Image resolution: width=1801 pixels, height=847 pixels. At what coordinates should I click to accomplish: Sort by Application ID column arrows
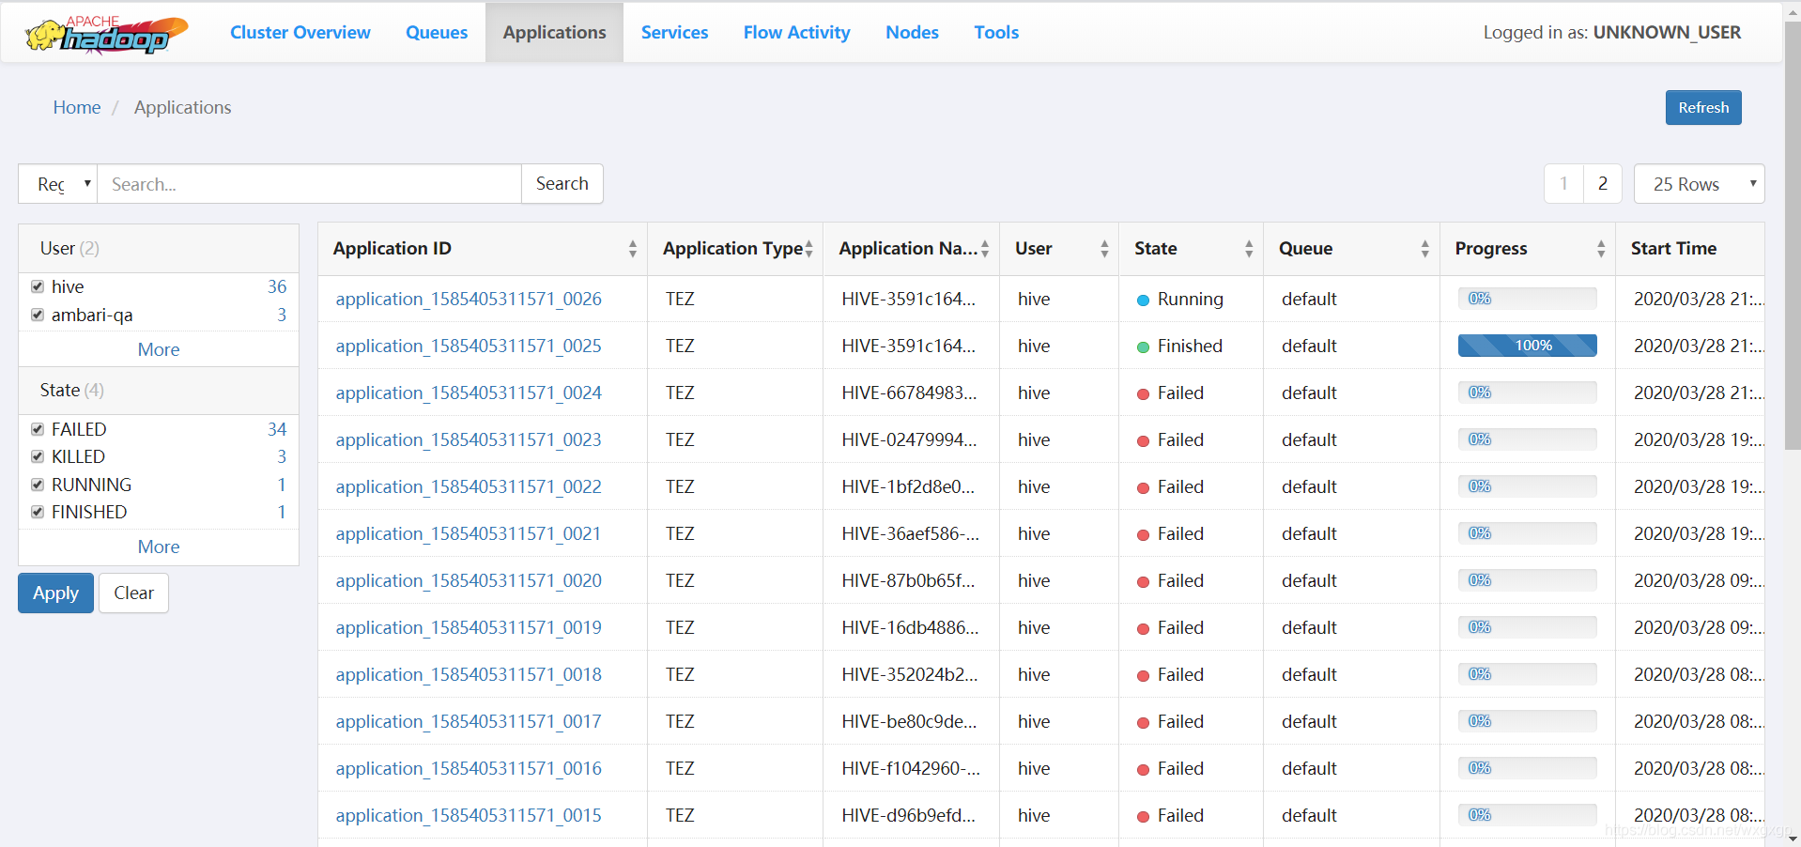[x=633, y=249]
